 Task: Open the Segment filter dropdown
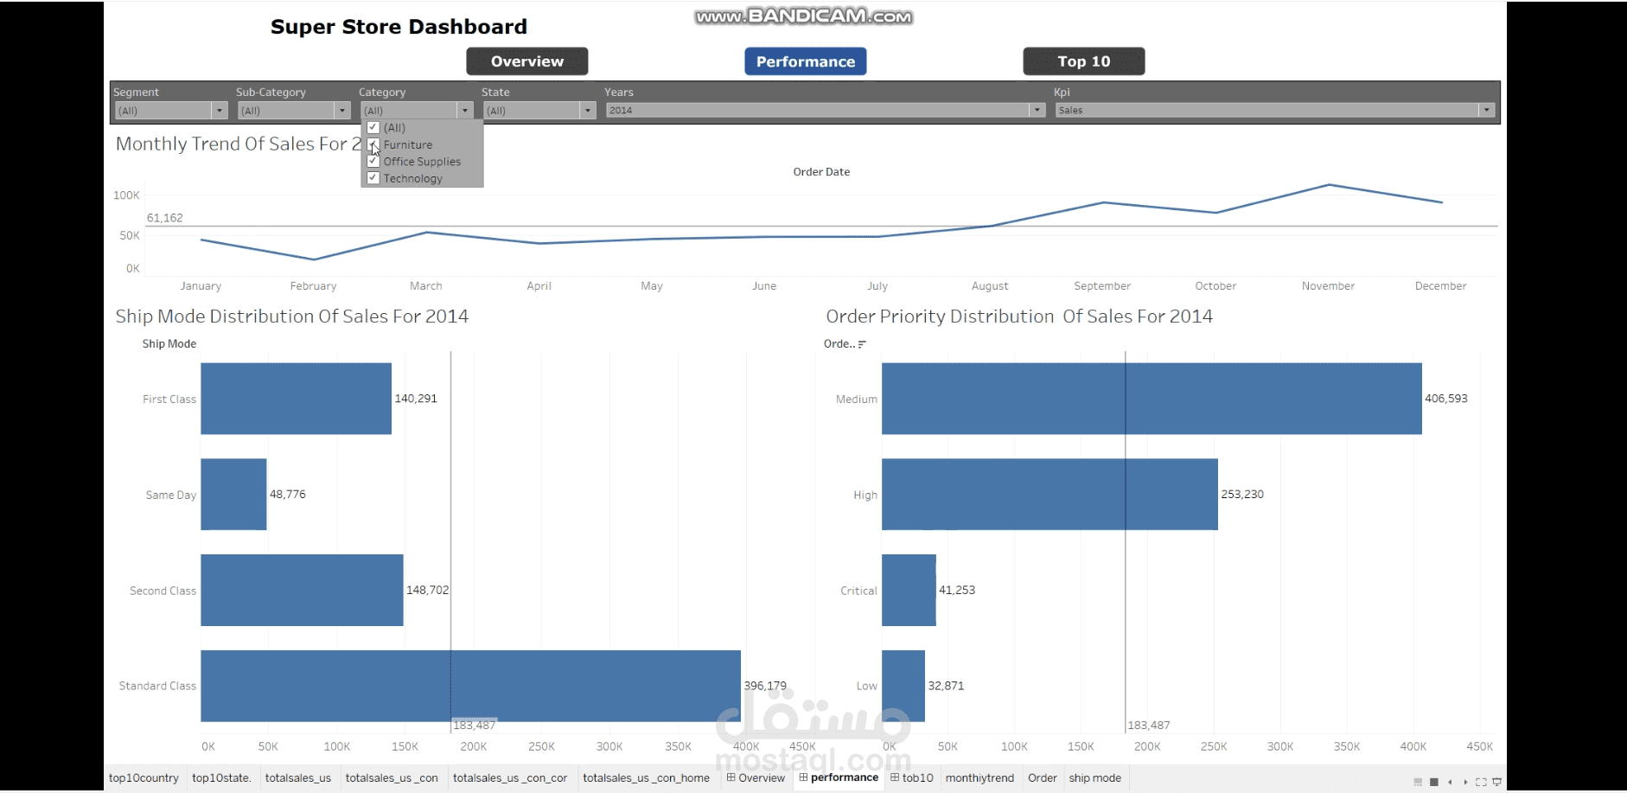220,111
